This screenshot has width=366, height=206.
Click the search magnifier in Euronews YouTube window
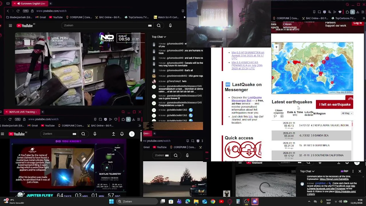159,25
